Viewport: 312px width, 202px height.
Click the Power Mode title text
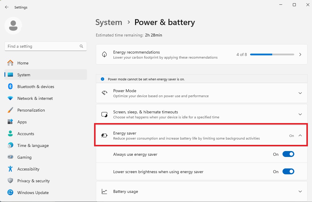point(125,91)
